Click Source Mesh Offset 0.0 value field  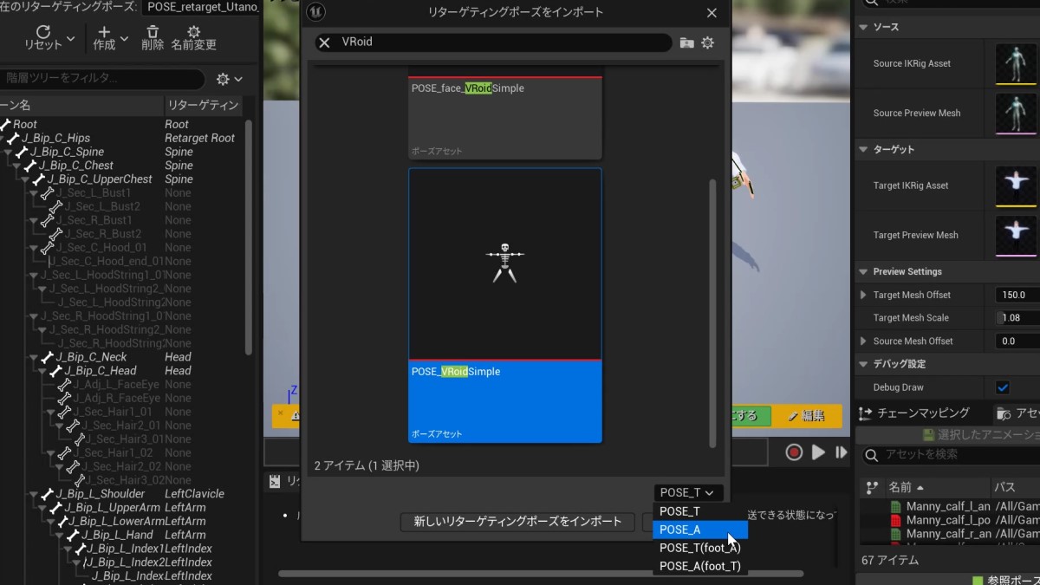[x=1017, y=341]
